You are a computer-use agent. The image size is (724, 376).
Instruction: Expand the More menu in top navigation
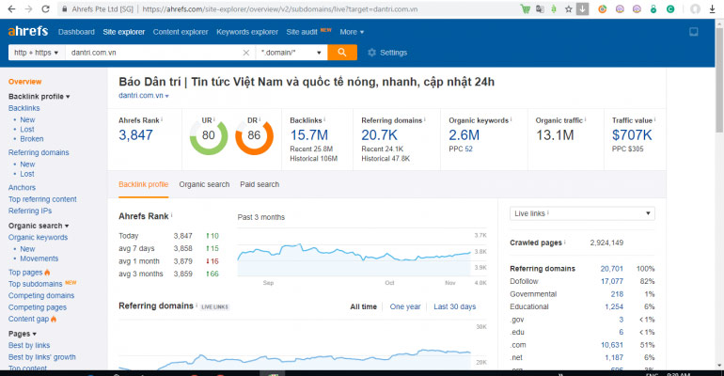point(352,32)
